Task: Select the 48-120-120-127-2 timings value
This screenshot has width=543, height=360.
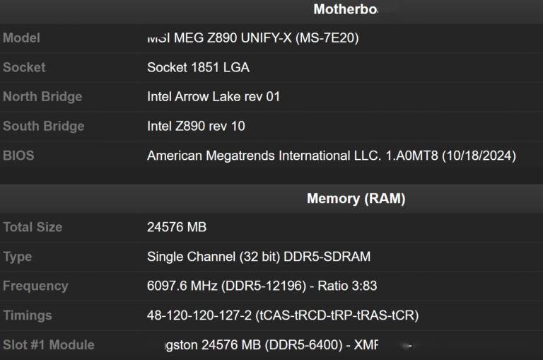Action: coord(283,315)
